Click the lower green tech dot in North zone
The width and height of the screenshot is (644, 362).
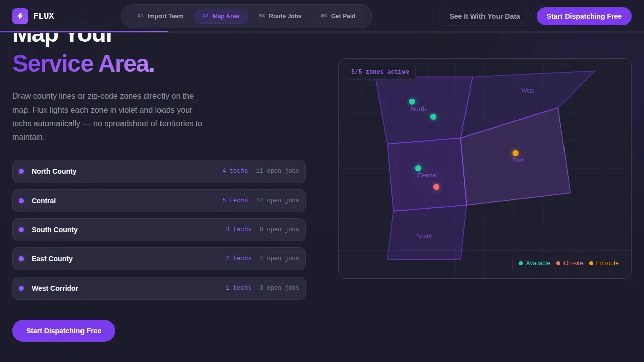[x=433, y=117]
